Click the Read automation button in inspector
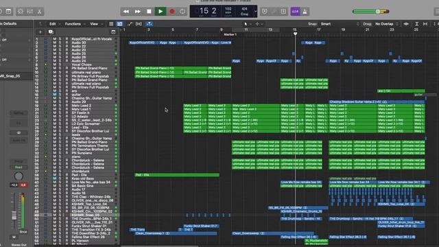The image size is (439, 247). click(x=19, y=167)
